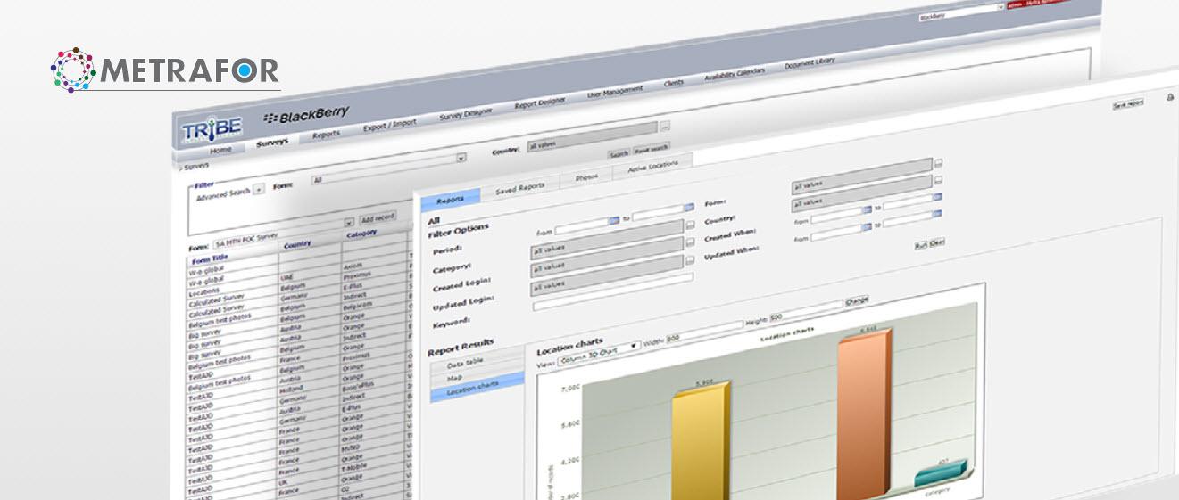1179x500 pixels.
Task: Click the BlackBerry logo in header
Action: 306,116
